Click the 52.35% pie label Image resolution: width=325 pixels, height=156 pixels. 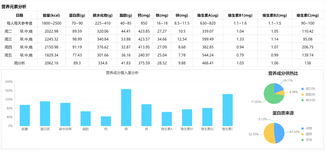253,134
